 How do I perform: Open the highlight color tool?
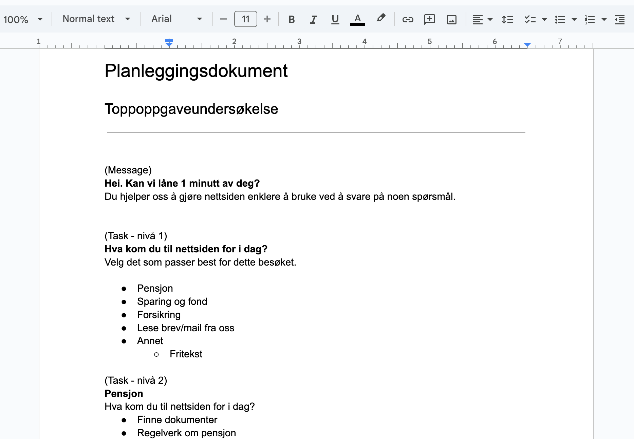[x=380, y=18]
